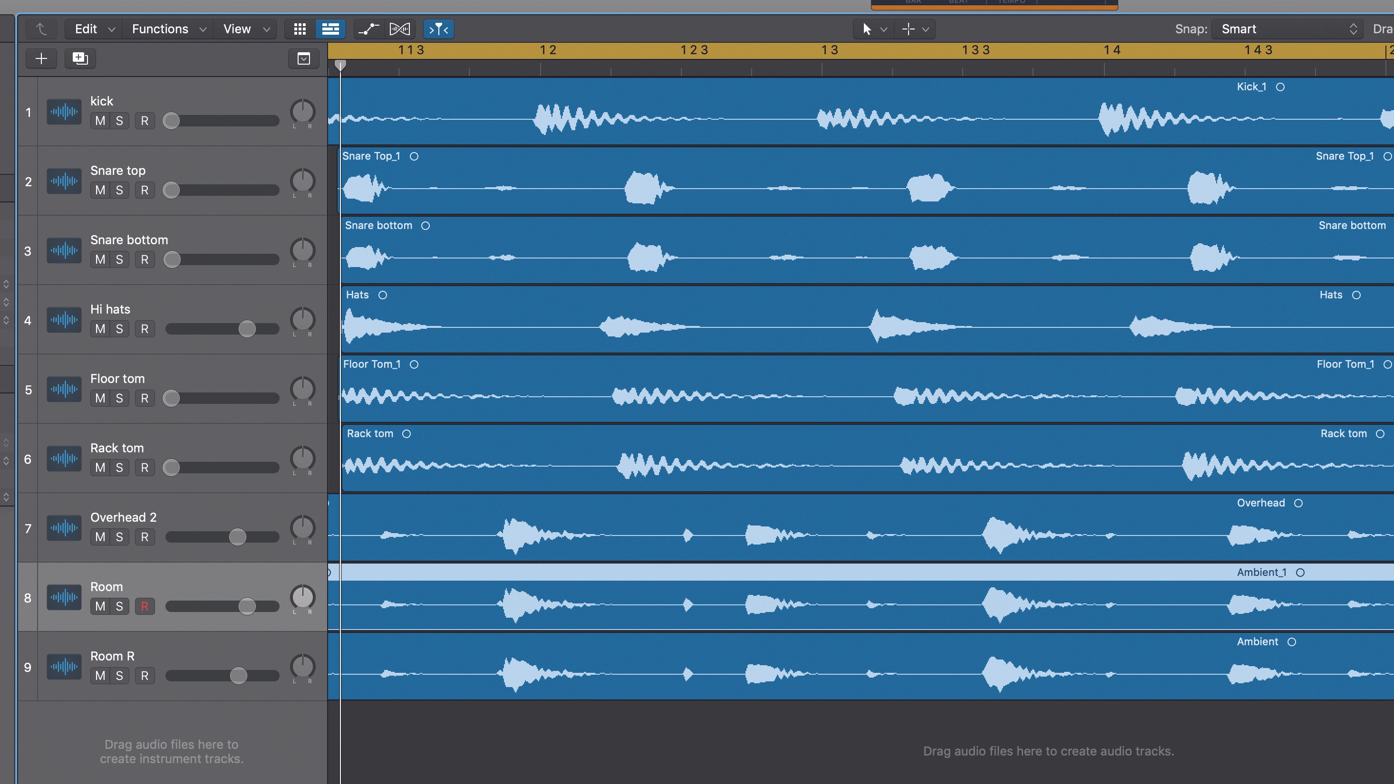Select track number 5 header
The height and width of the screenshot is (784, 1394).
[x=28, y=390]
